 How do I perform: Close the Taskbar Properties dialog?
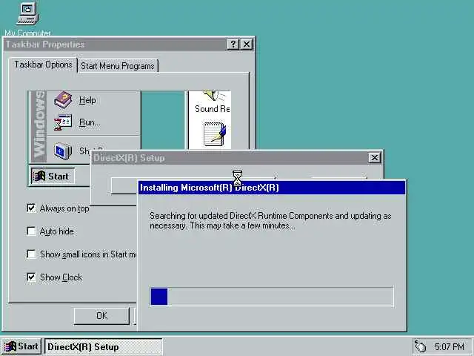click(247, 44)
